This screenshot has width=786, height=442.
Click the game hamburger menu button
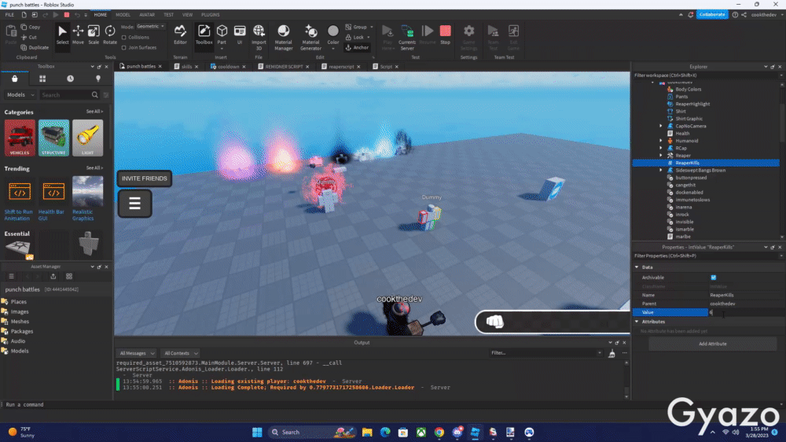coord(135,203)
